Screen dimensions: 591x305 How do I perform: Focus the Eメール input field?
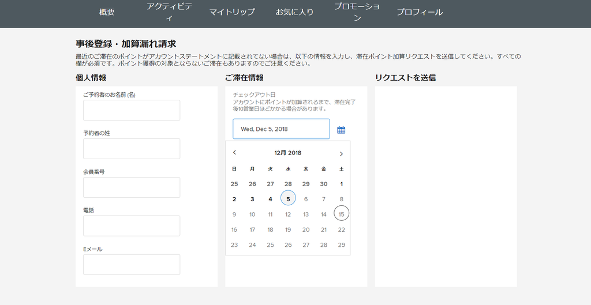tap(132, 265)
